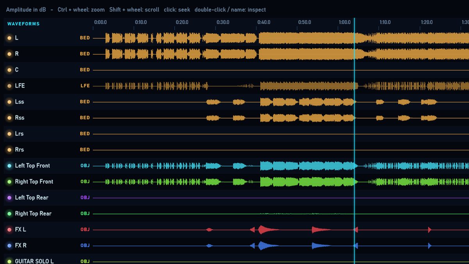Click the OBJ tag on the FX R row
This screenshot has height=264, width=469.
click(x=85, y=246)
